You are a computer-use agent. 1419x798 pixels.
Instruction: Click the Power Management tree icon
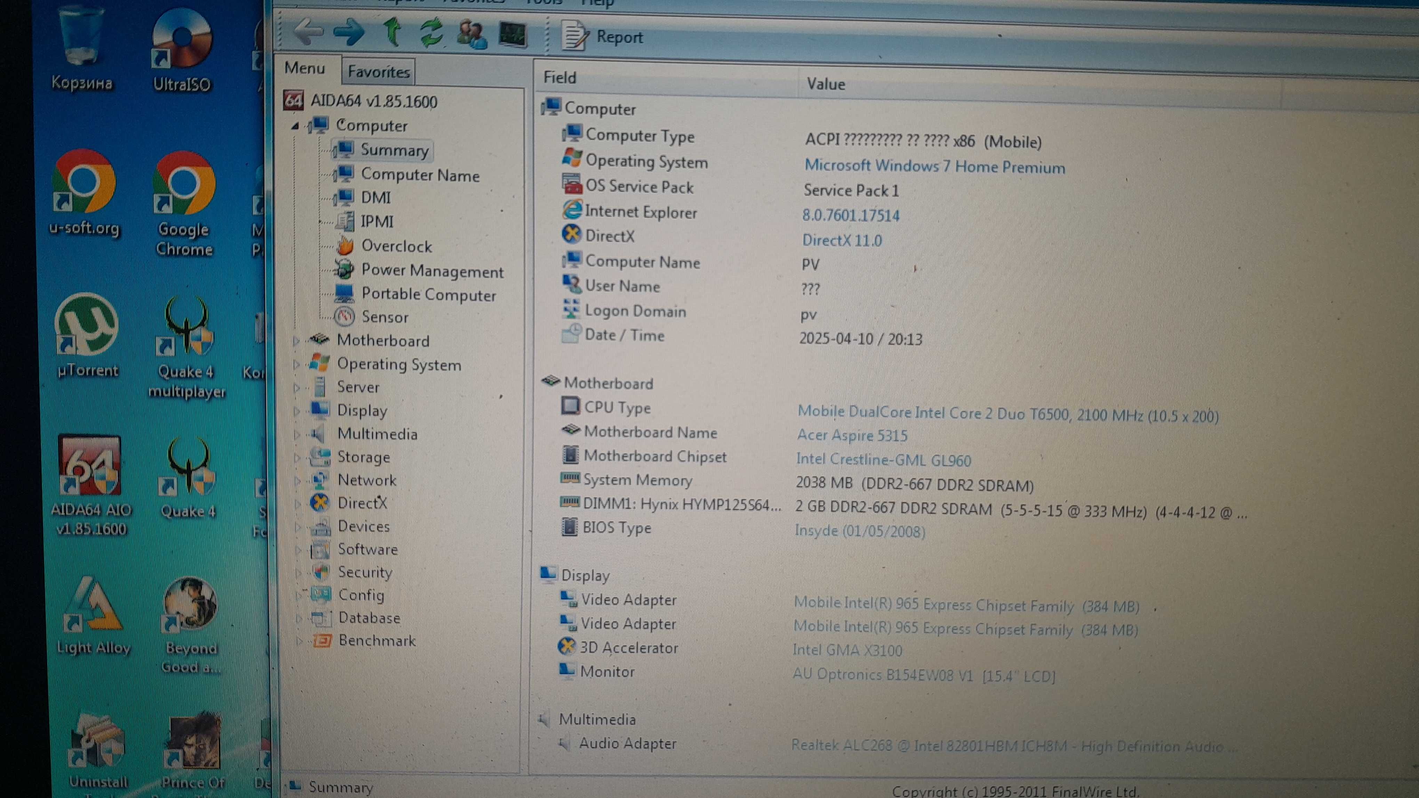coord(345,269)
